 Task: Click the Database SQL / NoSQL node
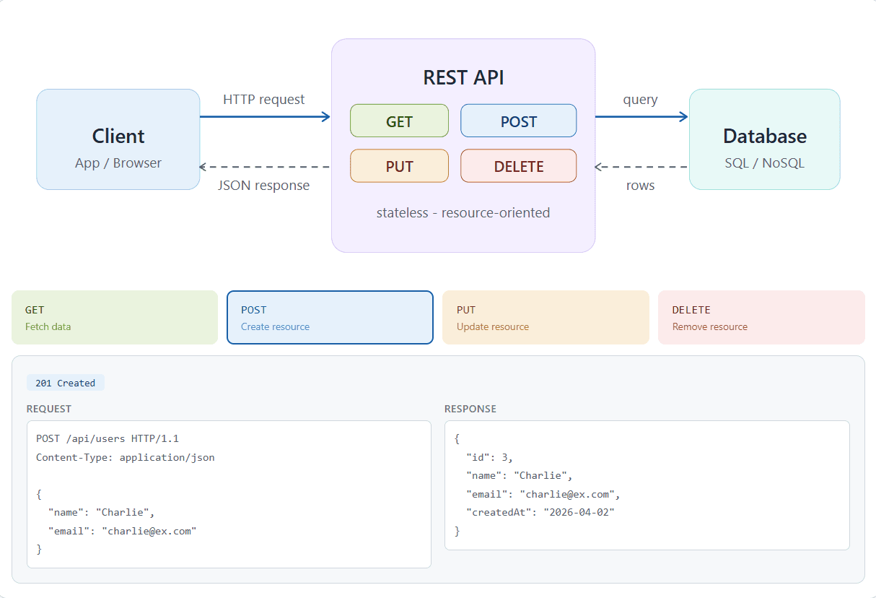click(x=764, y=140)
